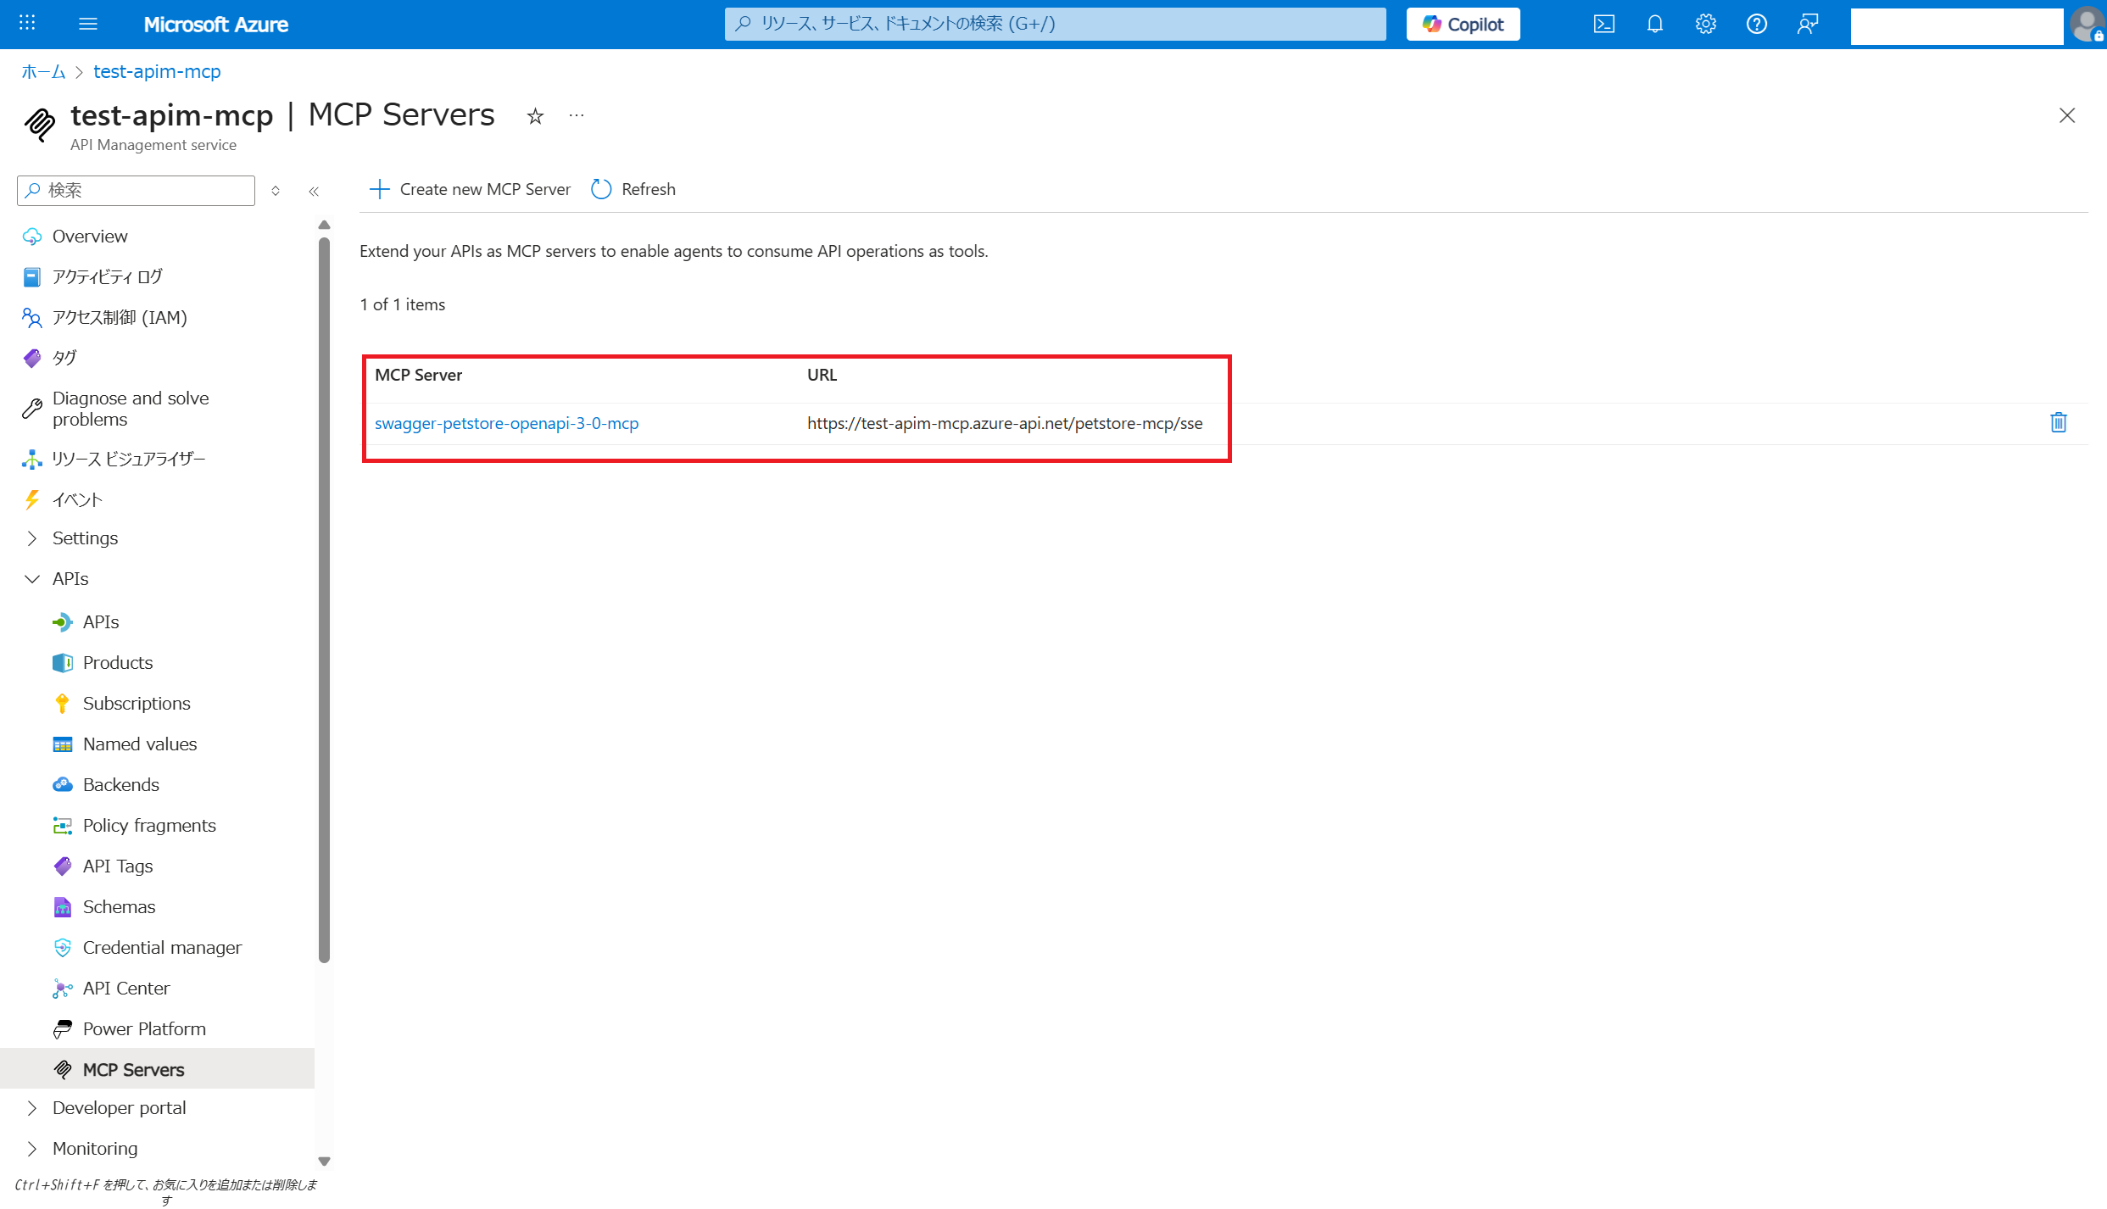
Task: Collapse the APIs group
Action: (x=32, y=578)
